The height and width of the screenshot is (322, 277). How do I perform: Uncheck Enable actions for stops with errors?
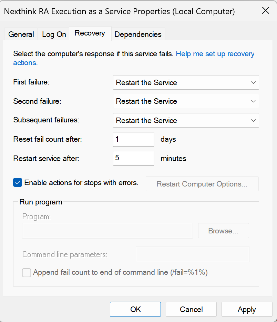pos(18,183)
